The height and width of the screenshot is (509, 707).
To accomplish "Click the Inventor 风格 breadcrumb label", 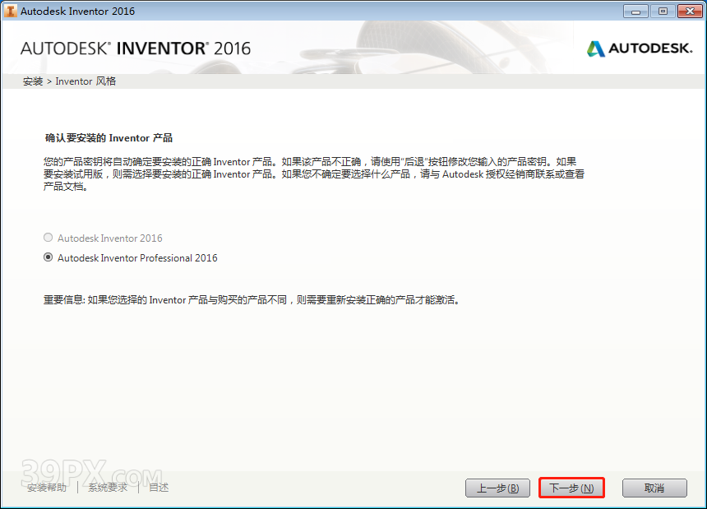I will click(85, 81).
